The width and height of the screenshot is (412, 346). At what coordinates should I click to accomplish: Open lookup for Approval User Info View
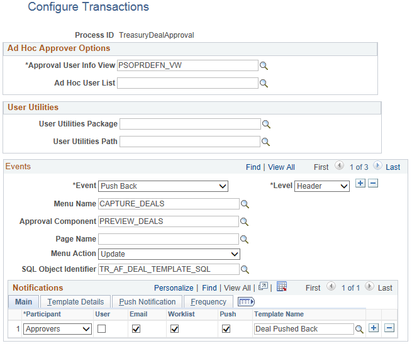(264, 65)
